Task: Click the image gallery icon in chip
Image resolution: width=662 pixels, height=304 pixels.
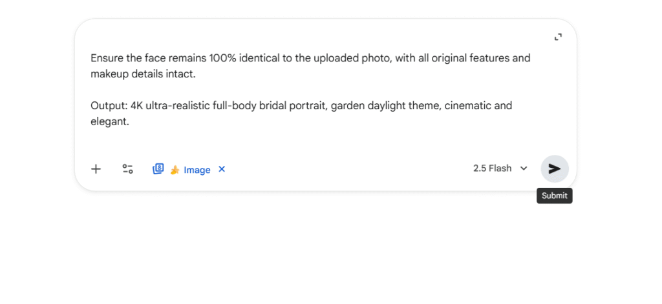Action: coord(158,169)
